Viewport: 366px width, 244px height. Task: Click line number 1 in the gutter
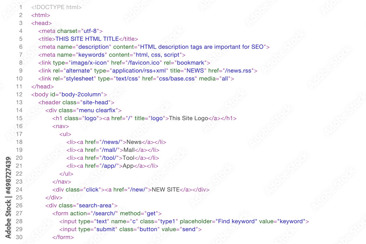click(x=21, y=7)
